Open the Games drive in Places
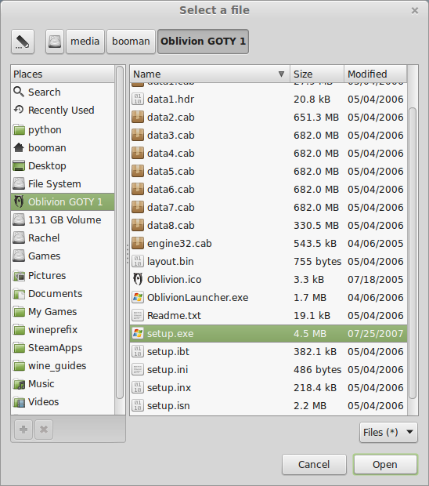 (x=63, y=256)
